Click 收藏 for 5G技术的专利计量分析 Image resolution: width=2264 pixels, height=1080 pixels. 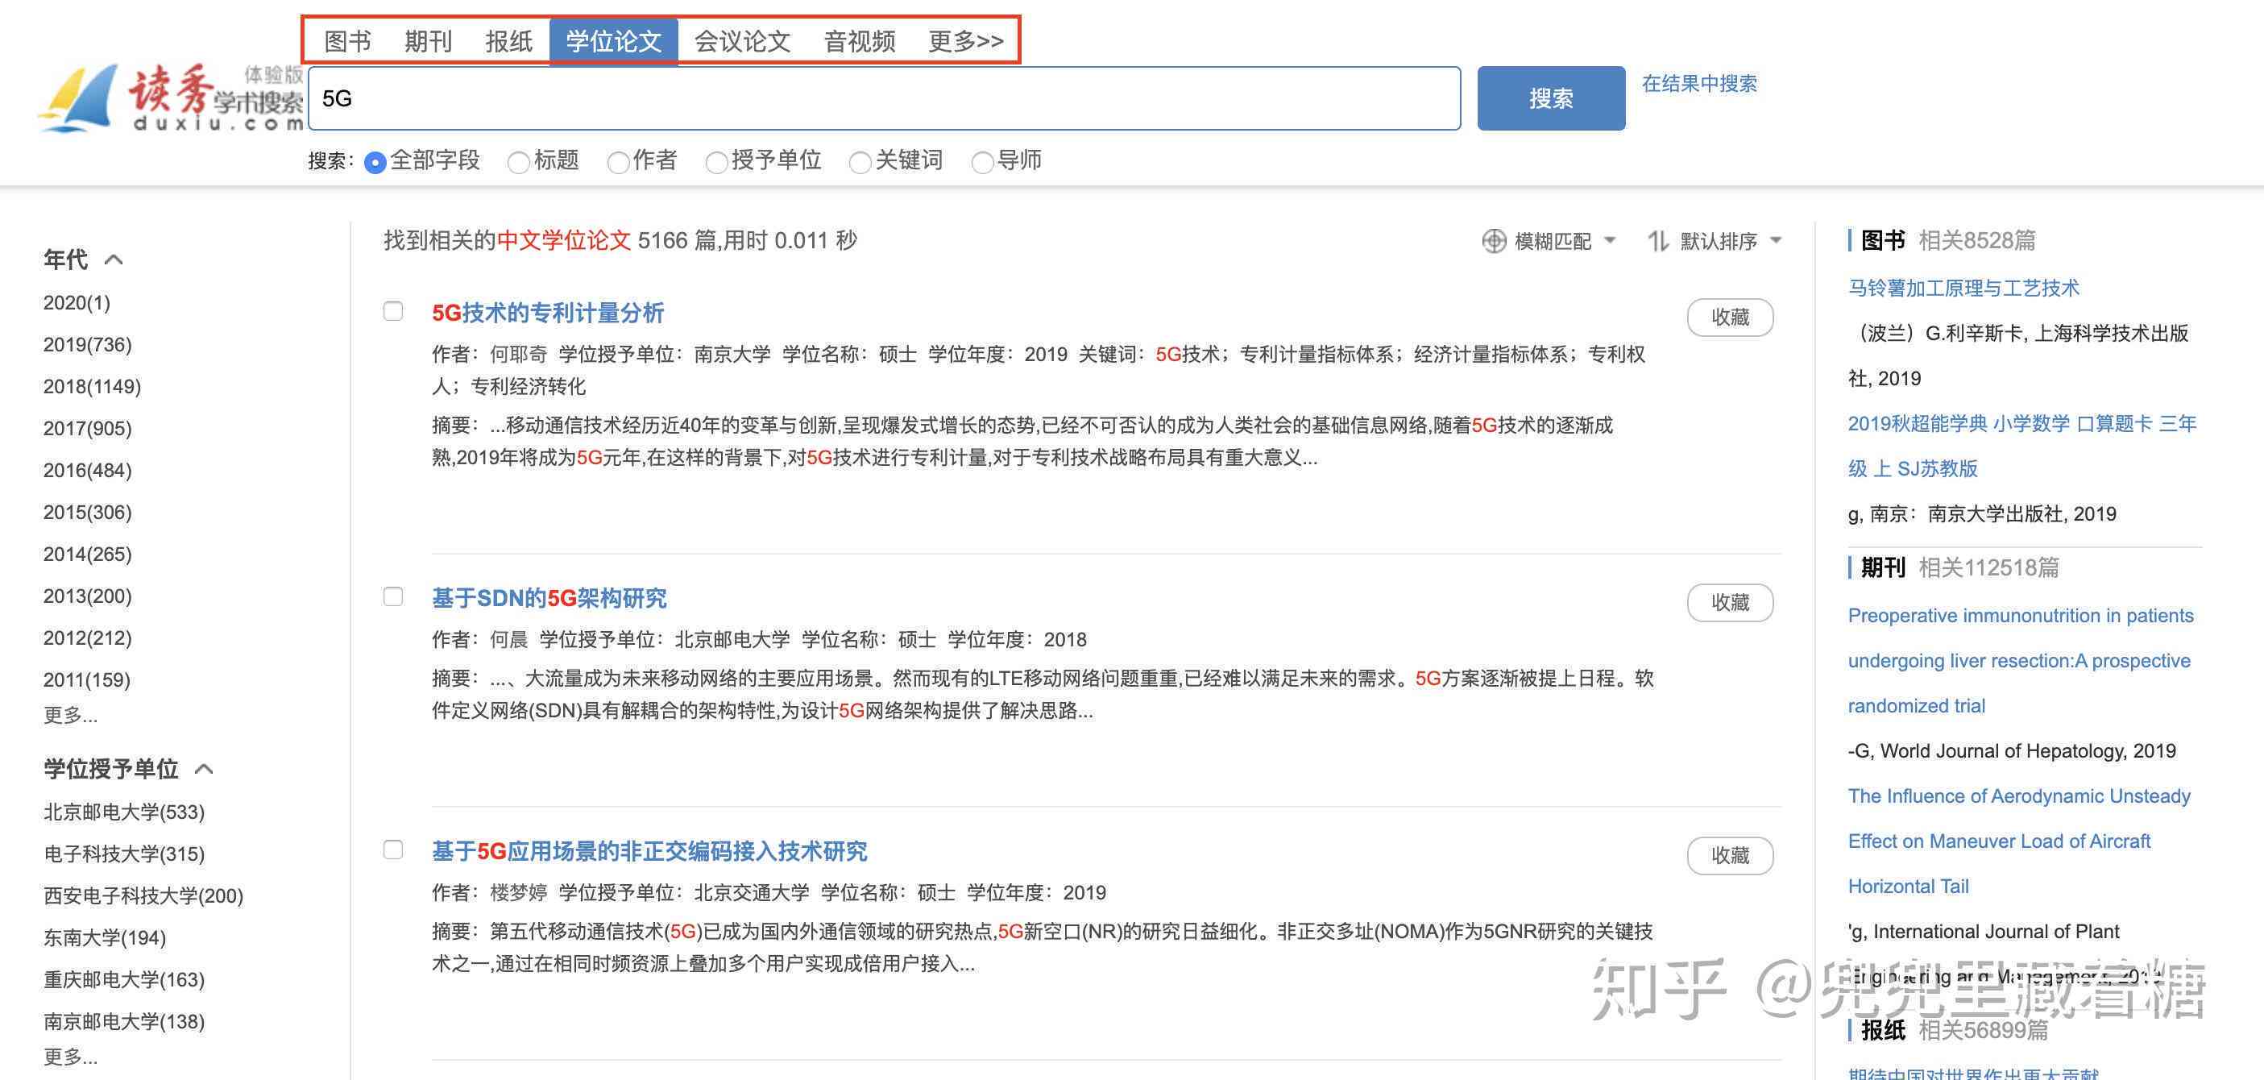(1731, 317)
